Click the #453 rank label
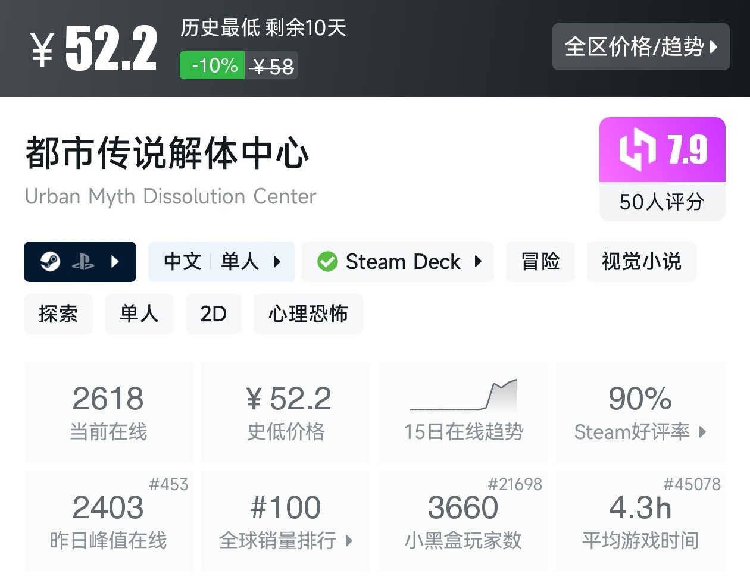Viewport: 750px width, 583px height. point(168,484)
